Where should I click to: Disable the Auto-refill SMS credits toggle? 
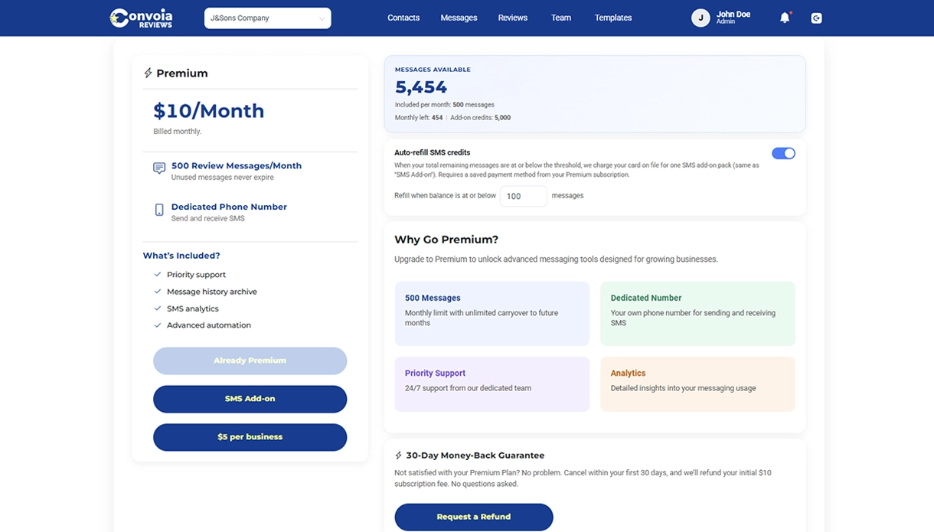[783, 153]
